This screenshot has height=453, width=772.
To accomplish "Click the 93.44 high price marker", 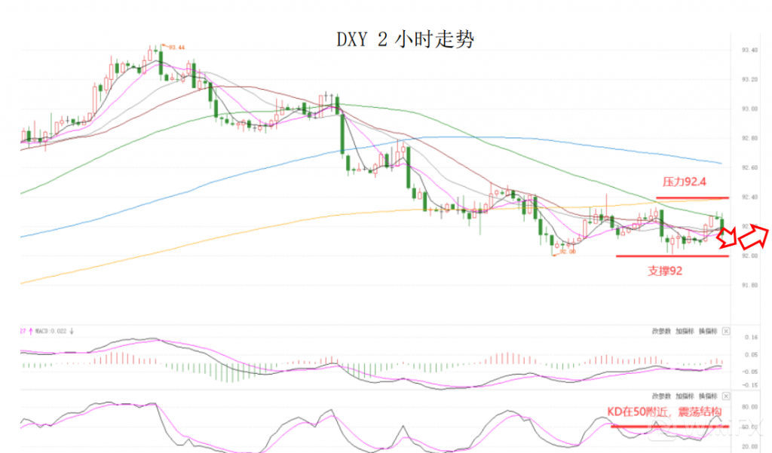I will 176,47.
